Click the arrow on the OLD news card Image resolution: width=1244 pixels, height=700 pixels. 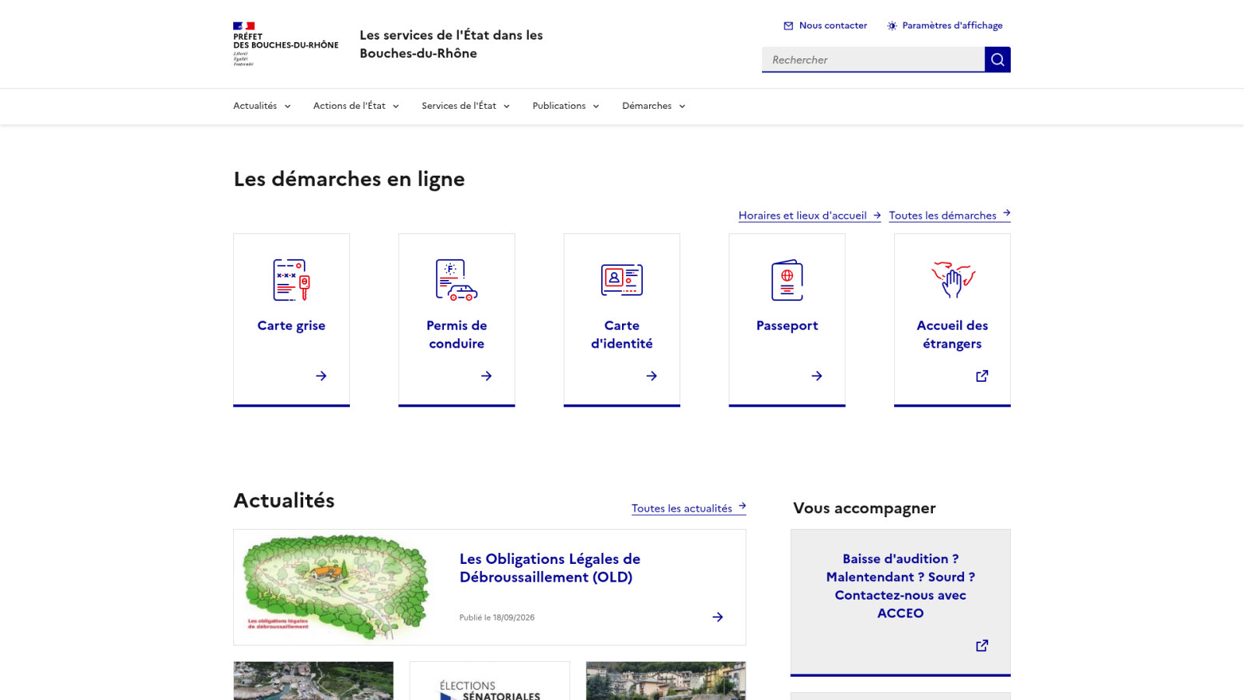pyautogui.click(x=718, y=617)
